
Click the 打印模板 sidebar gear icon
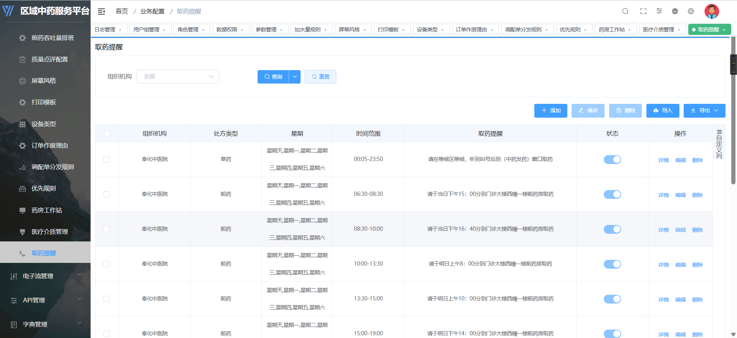coord(23,102)
